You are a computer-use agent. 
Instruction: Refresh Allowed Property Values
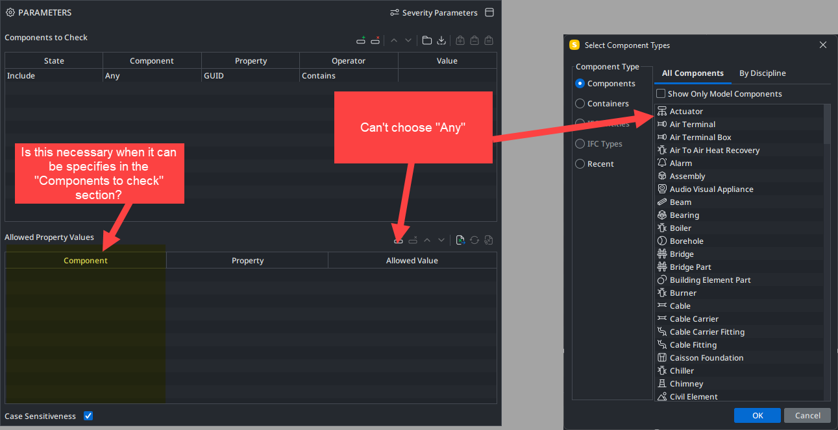pyautogui.click(x=474, y=240)
